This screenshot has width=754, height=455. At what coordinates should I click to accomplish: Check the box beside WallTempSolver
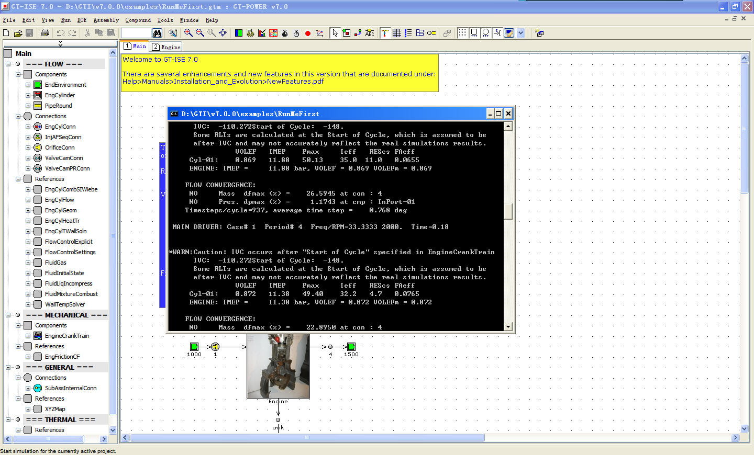click(x=38, y=304)
